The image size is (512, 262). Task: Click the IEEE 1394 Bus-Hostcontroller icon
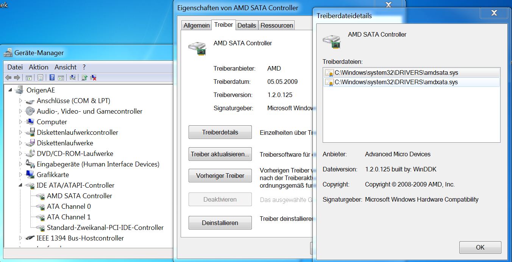[30, 238]
